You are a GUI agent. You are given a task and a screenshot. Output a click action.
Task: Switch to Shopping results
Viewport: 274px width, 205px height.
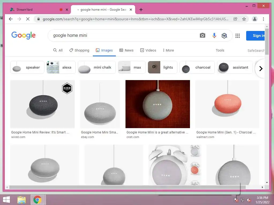(79, 50)
